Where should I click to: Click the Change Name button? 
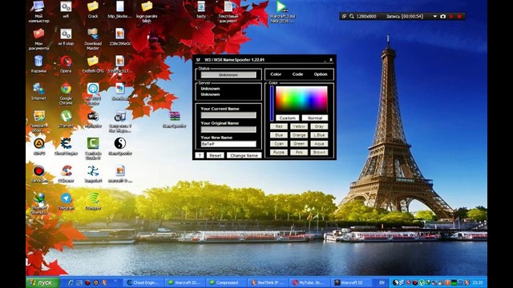[x=244, y=155]
